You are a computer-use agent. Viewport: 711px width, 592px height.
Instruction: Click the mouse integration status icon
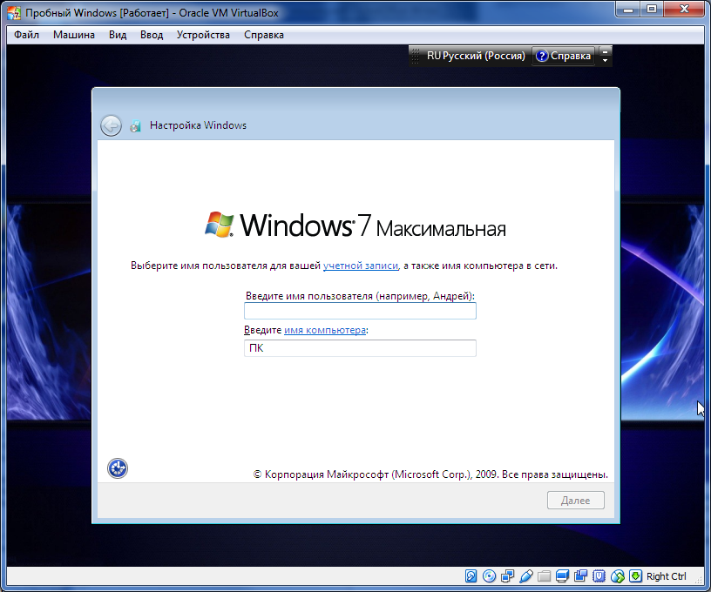pos(617,575)
